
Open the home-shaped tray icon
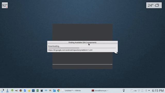[x=132, y=90]
